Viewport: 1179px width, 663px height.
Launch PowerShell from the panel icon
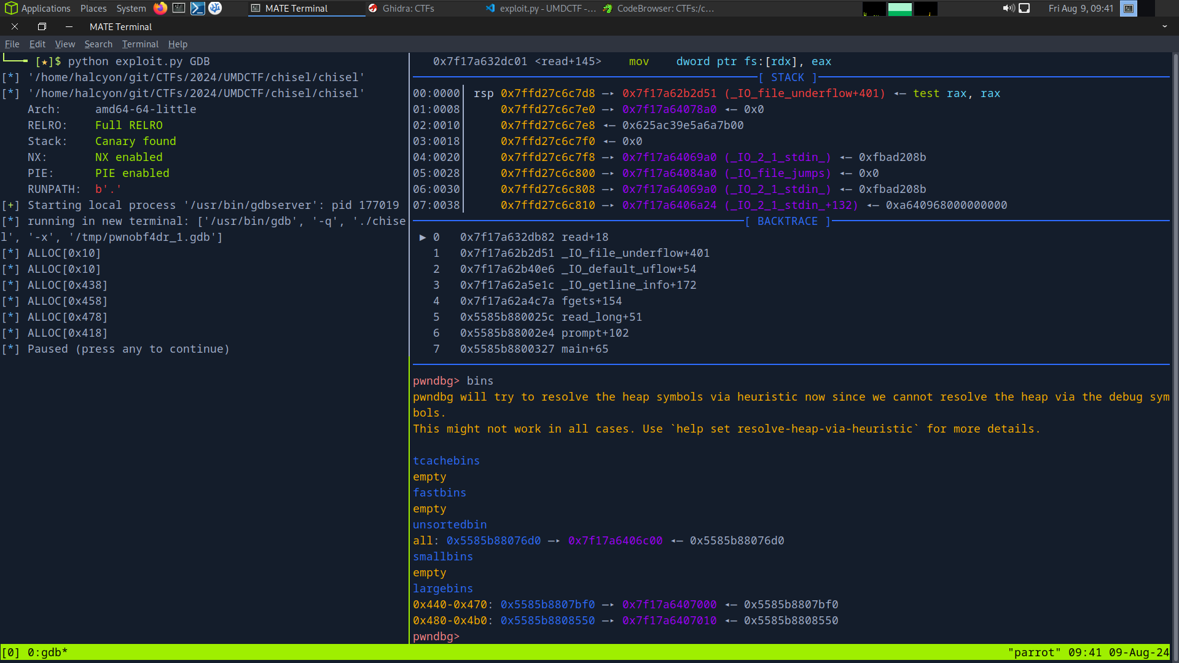click(x=197, y=8)
